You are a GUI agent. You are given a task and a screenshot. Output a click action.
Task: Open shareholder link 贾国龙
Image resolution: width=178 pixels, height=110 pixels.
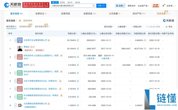pyautogui.click(x=27, y=47)
